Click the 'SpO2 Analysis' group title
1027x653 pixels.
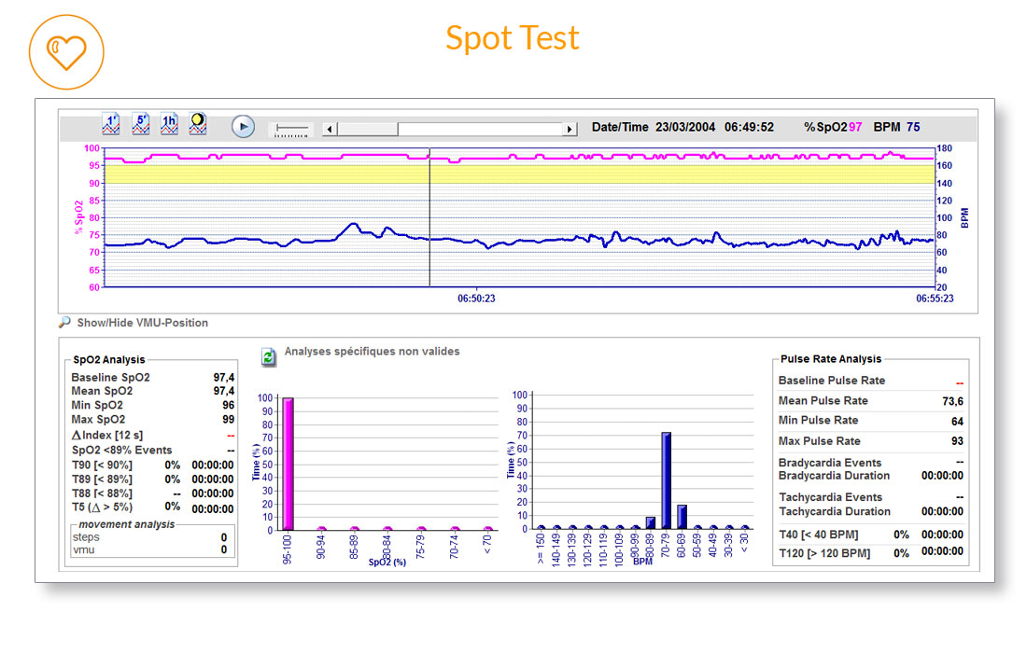[108, 360]
